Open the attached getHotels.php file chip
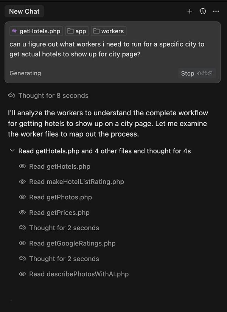This screenshot has width=227, height=312. pyautogui.click(x=36, y=31)
